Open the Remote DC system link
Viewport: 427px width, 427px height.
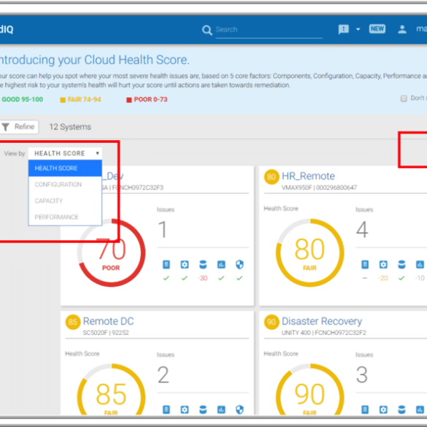(108, 321)
